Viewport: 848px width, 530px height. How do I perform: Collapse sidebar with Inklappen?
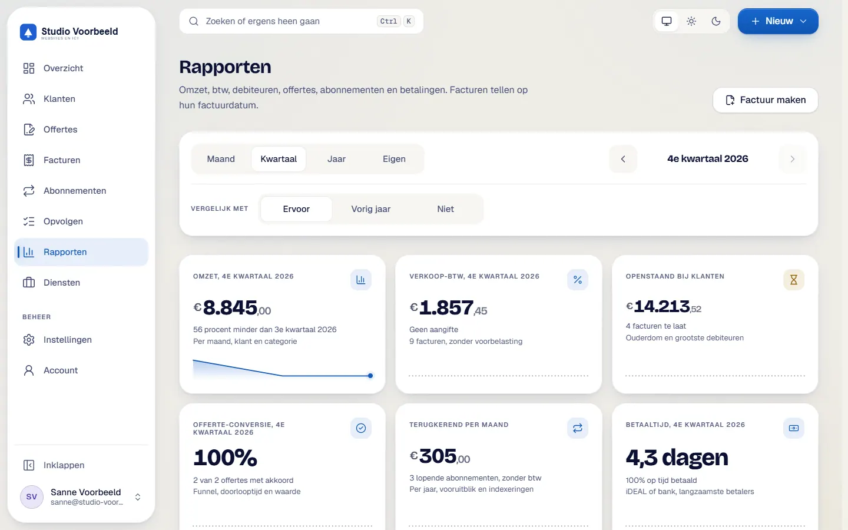(x=81, y=465)
